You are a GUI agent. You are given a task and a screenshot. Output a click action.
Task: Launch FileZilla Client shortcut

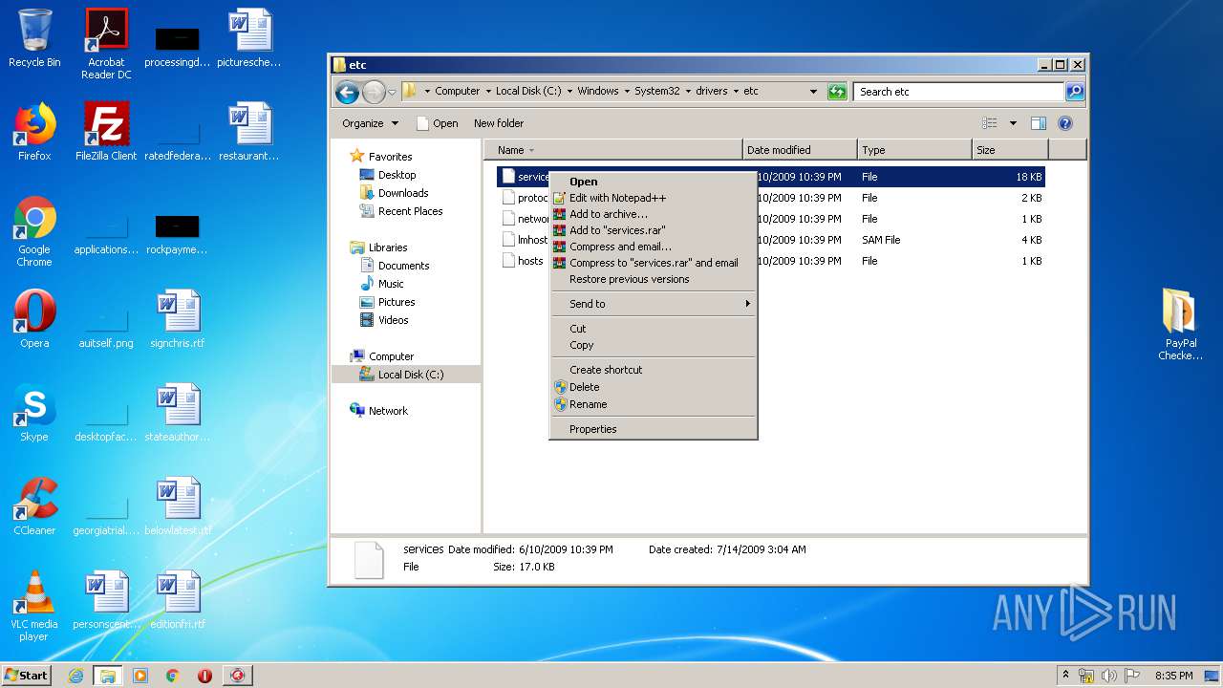tap(106, 132)
